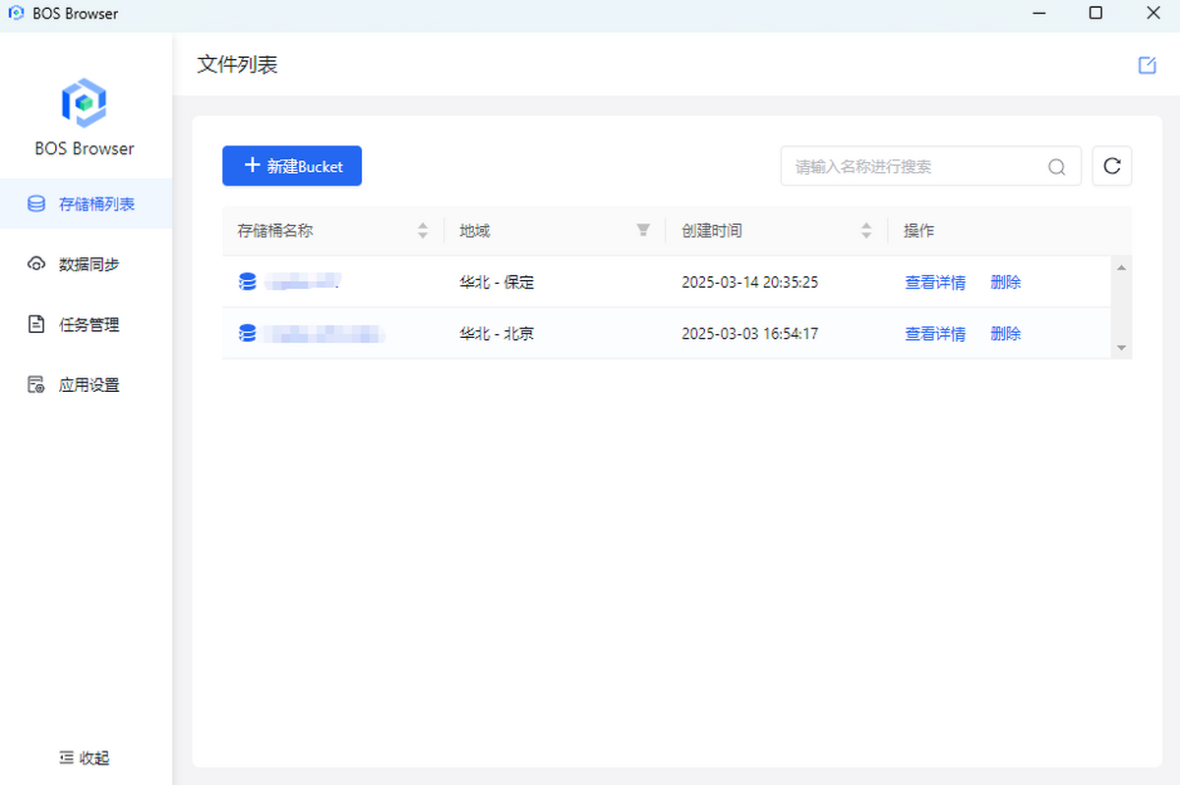
Task: Open the filter icon in the 地域 column
Action: coord(643,231)
